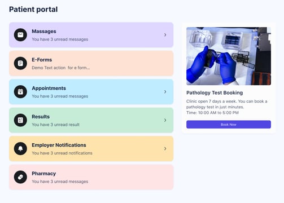Click the Employer Notifications bell icon

(x=20, y=148)
